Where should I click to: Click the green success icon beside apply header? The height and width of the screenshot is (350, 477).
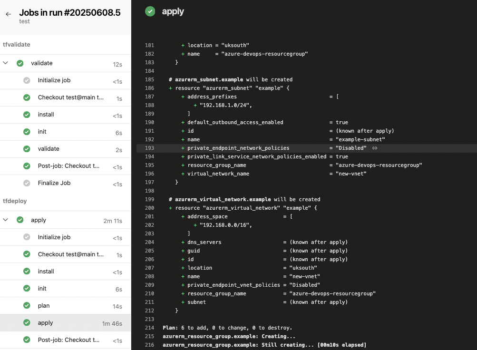(x=150, y=11)
